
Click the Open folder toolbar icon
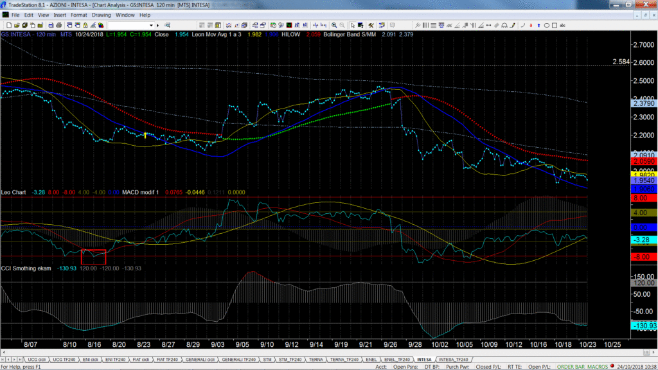[x=17, y=25]
